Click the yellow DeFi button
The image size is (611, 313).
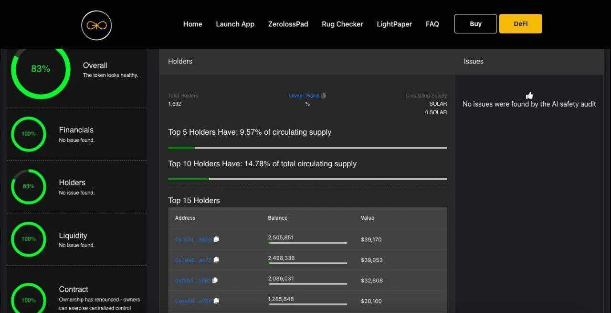(520, 24)
